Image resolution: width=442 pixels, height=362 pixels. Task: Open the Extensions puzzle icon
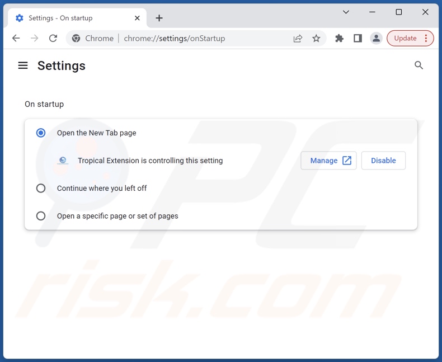pos(339,38)
